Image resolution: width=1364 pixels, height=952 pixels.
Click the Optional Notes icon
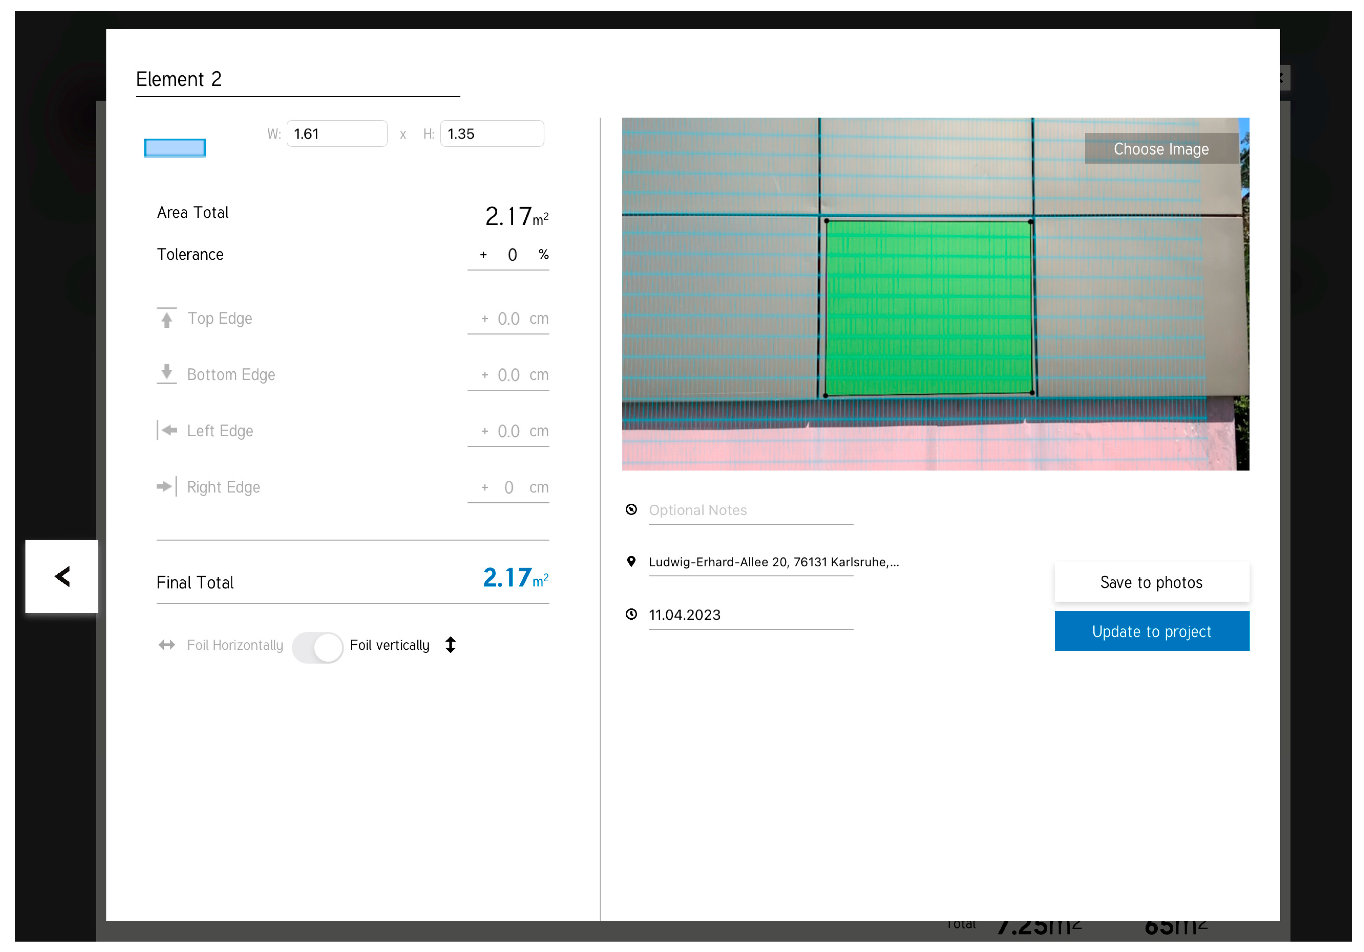coord(631,509)
